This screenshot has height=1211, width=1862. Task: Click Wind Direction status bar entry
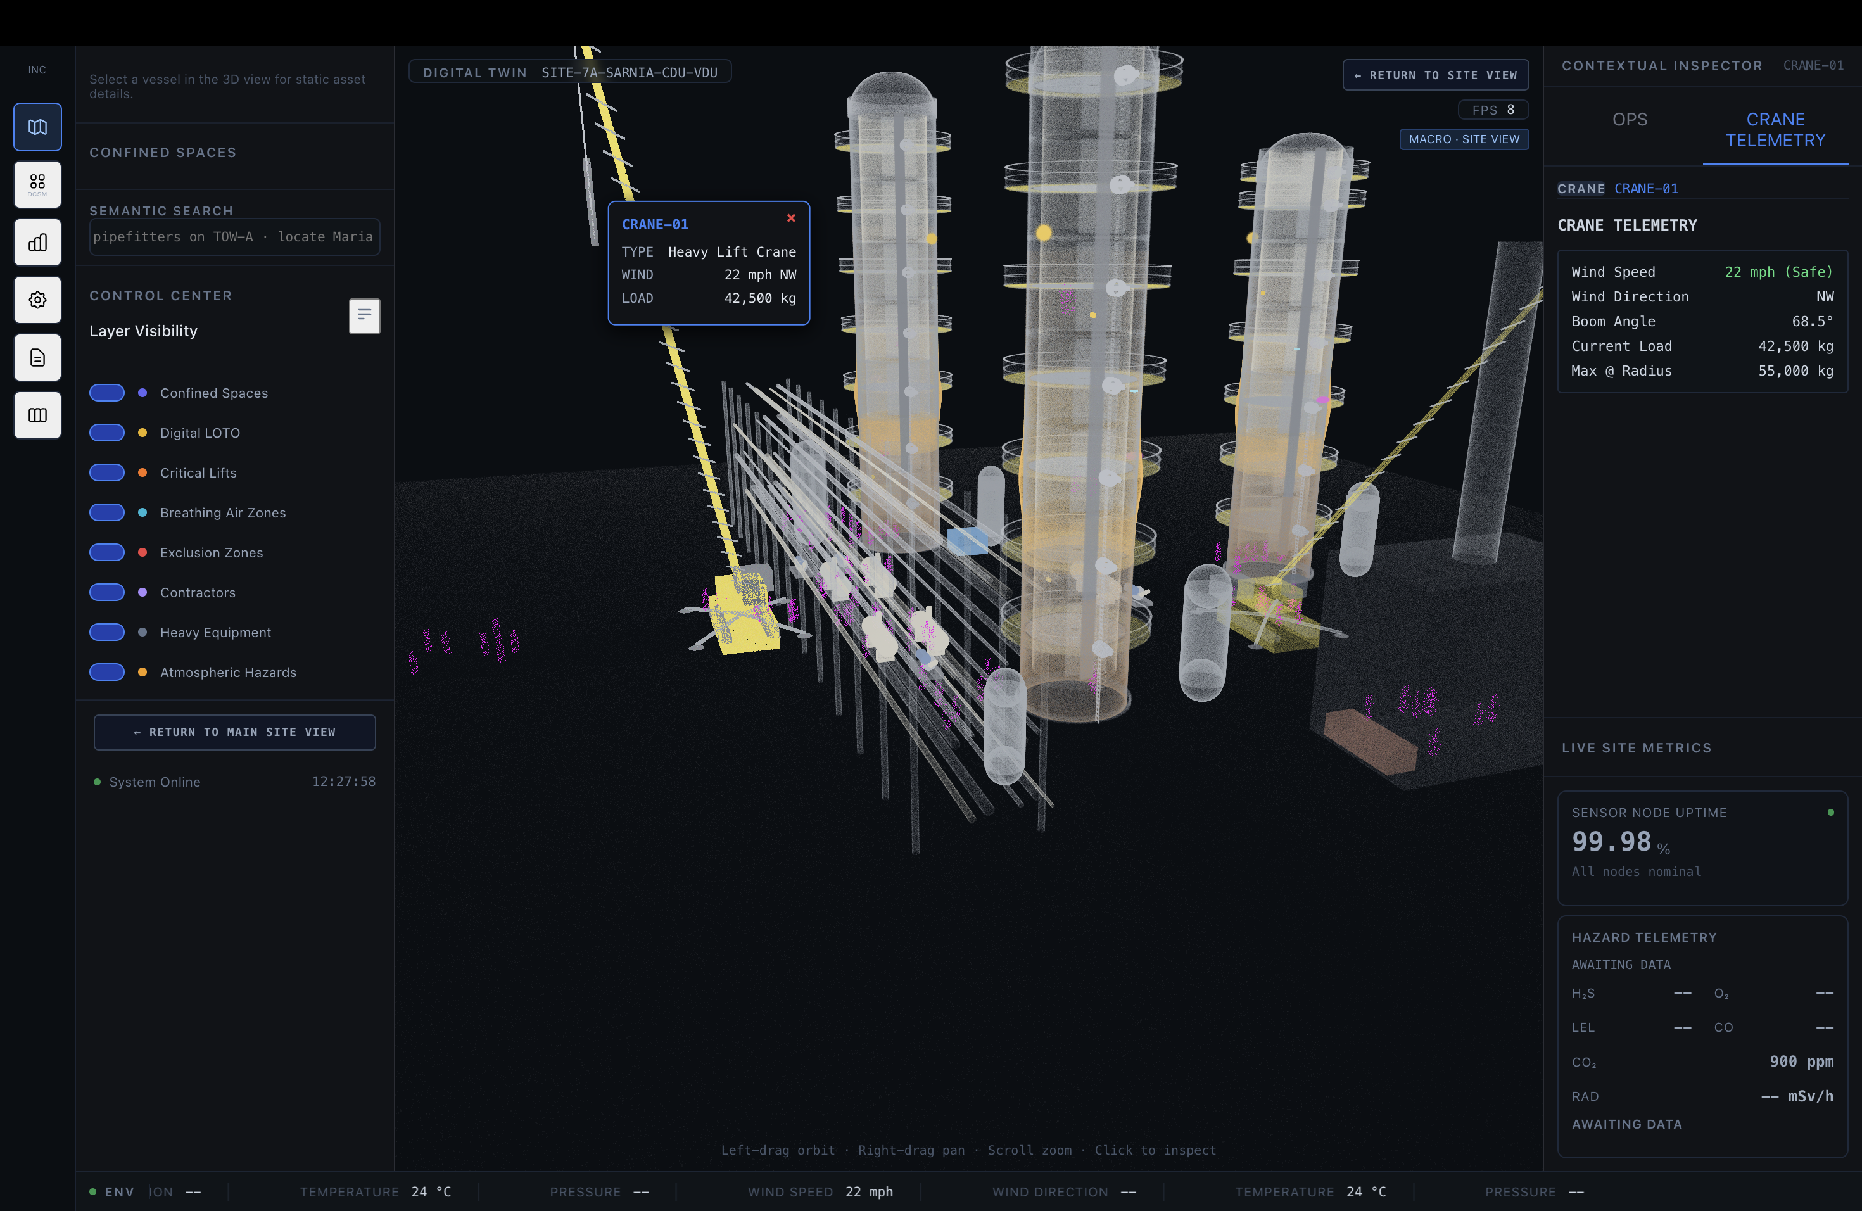(1064, 1191)
